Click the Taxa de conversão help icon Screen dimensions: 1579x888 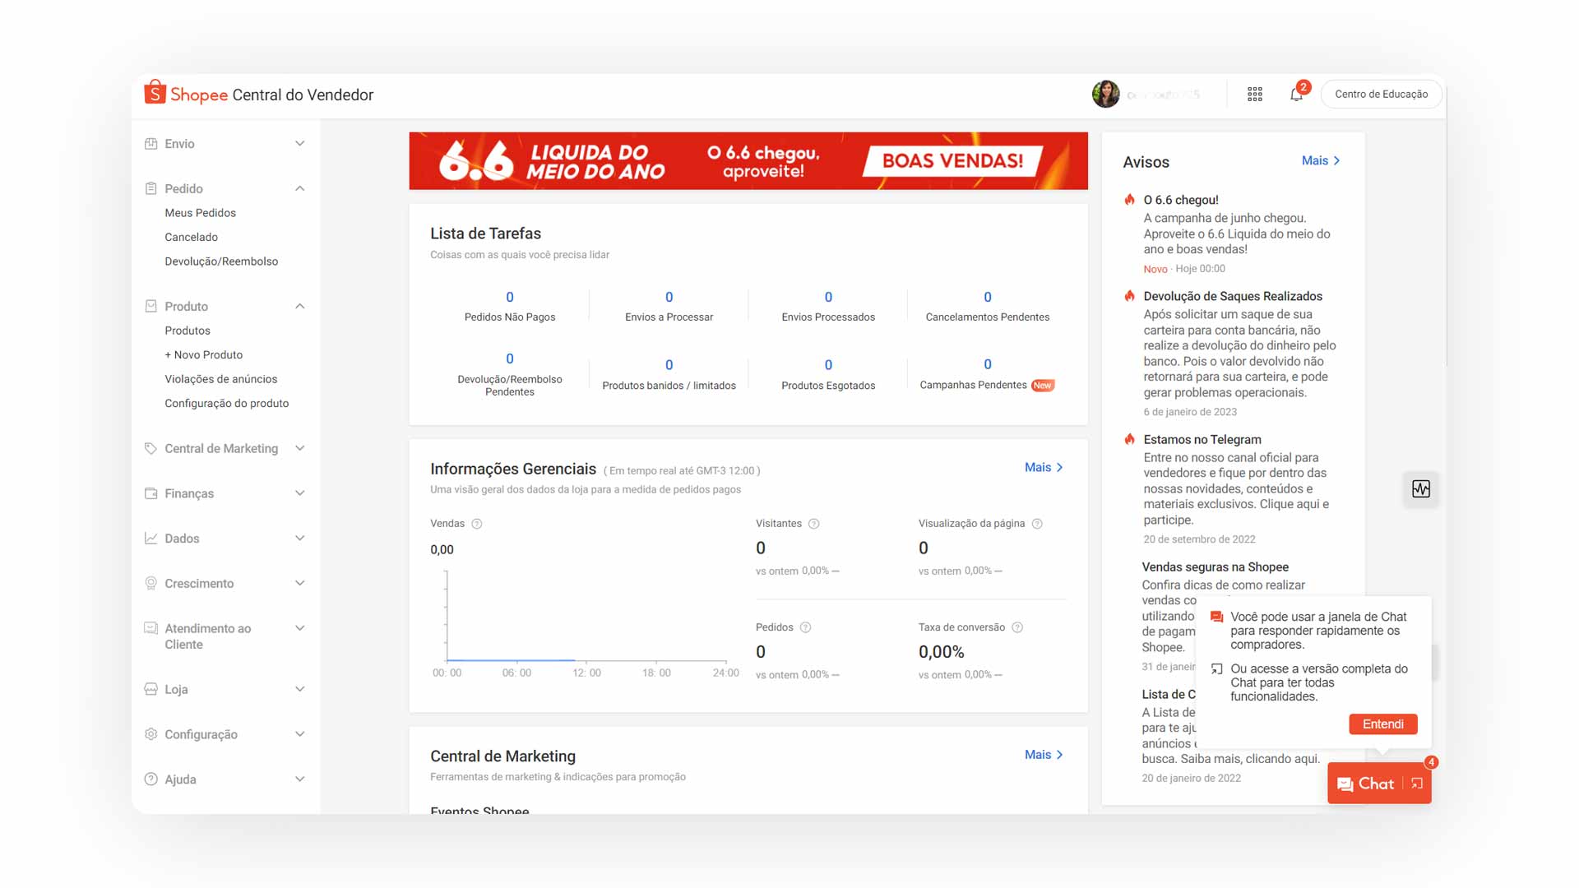click(1017, 627)
